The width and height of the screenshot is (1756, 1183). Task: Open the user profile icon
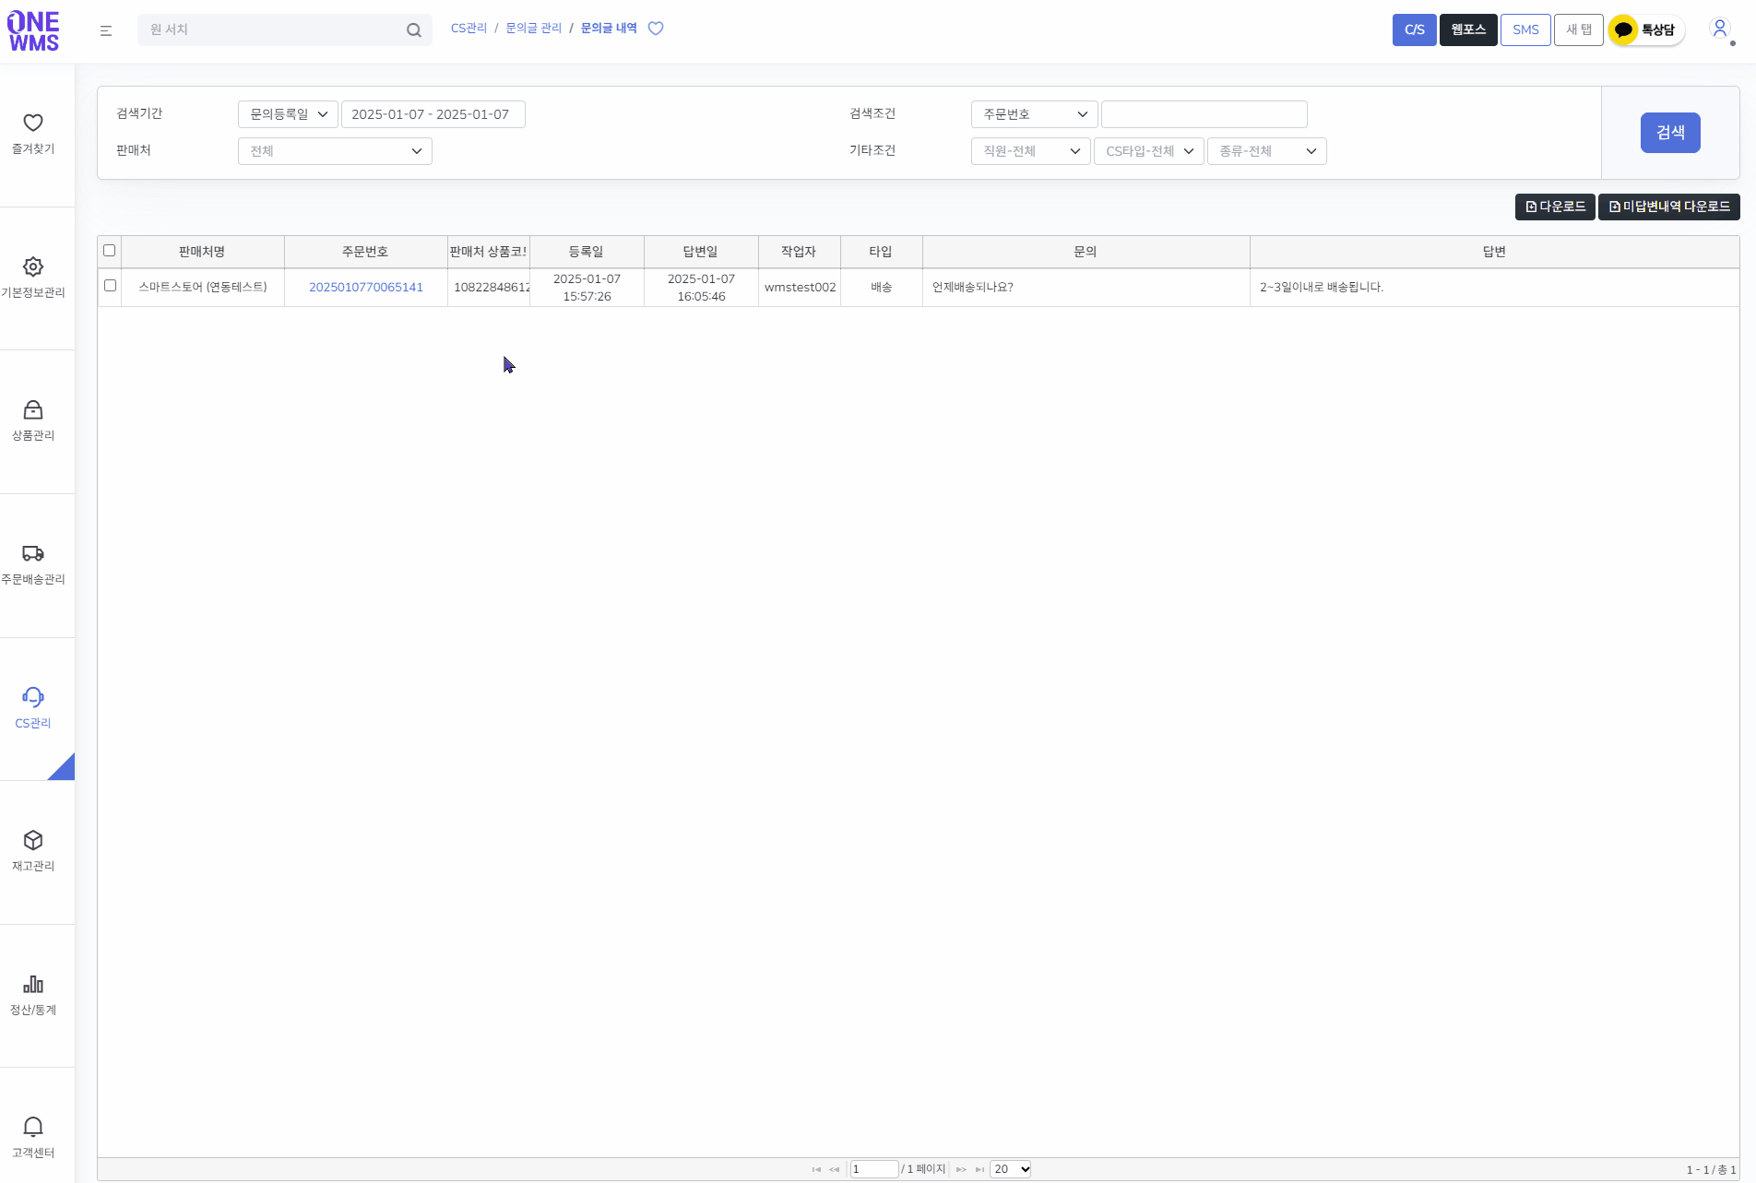[x=1720, y=29]
